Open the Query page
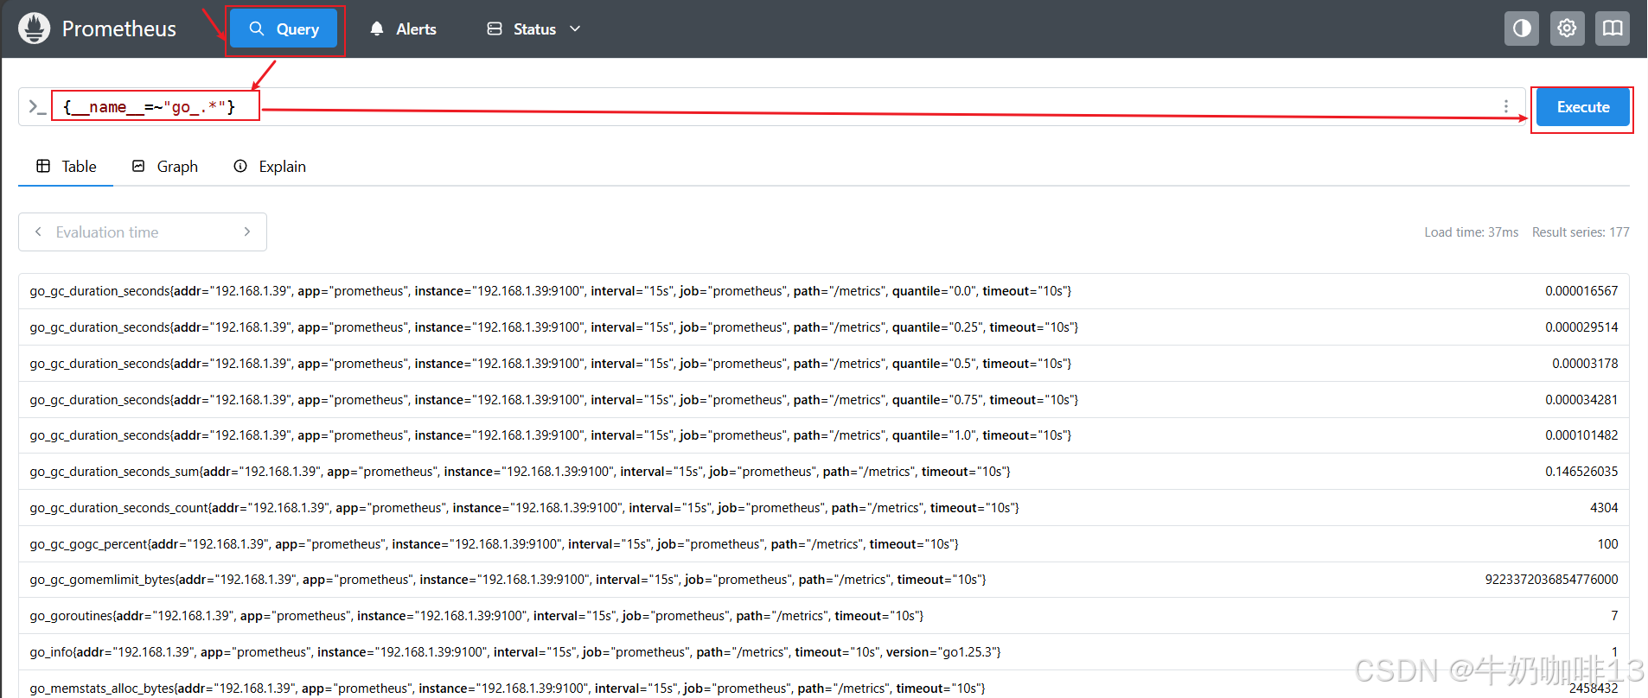This screenshot has height=698, width=1648. [284, 29]
